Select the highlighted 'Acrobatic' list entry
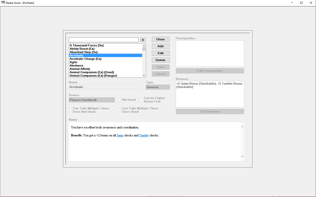Image resolution: width=316 pixels, height=197 pixels. tap(106, 55)
